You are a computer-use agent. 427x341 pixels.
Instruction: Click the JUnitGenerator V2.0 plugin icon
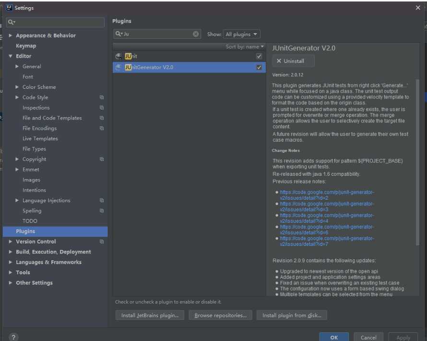(119, 67)
